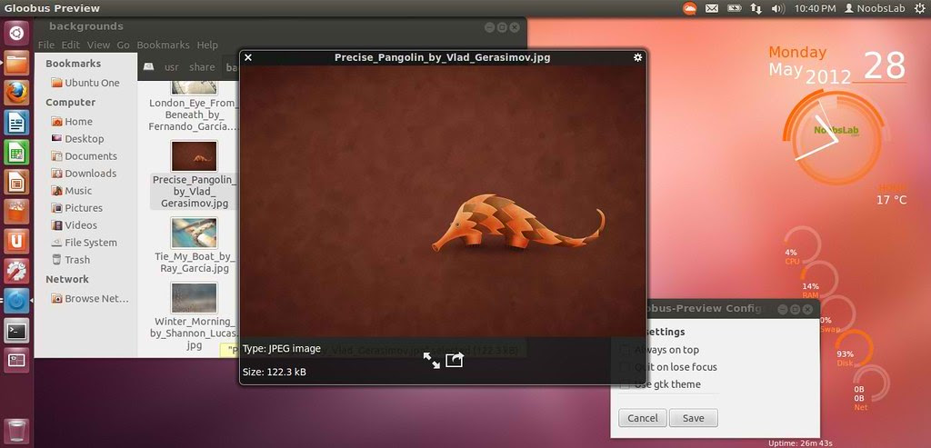The width and height of the screenshot is (931, 448).
Task: Open File System in the sidebar
Action: 84,242
